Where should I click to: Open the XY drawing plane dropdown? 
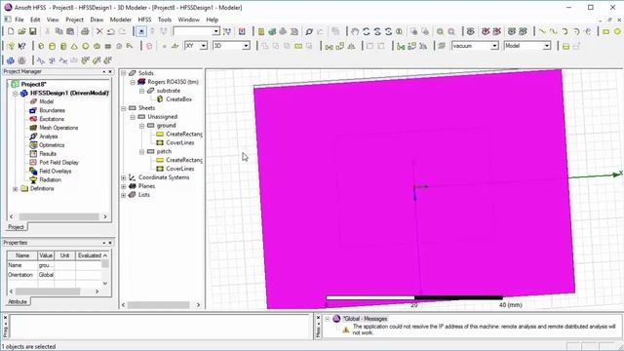[x=204, y=46]
